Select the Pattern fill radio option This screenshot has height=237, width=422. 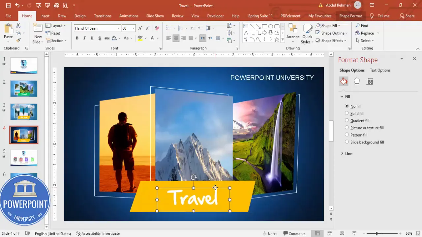tap(347, 135)
